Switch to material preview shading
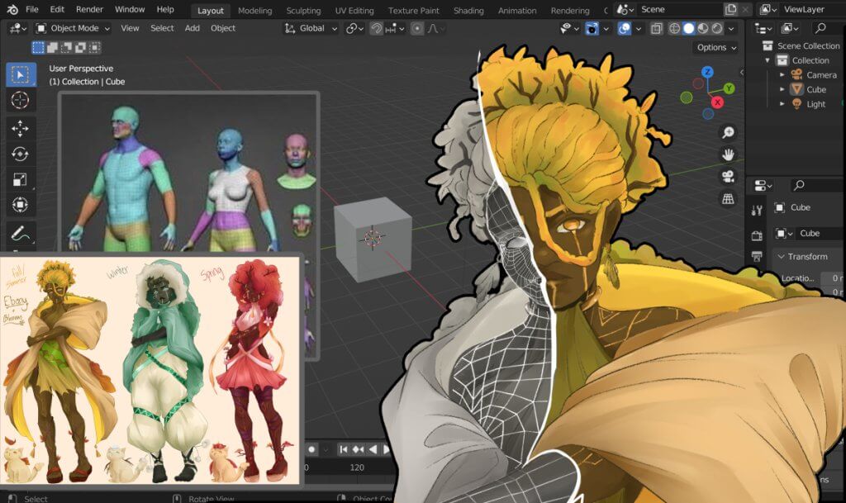The height and width of the screenshot is (503, 846). point(702,29)
